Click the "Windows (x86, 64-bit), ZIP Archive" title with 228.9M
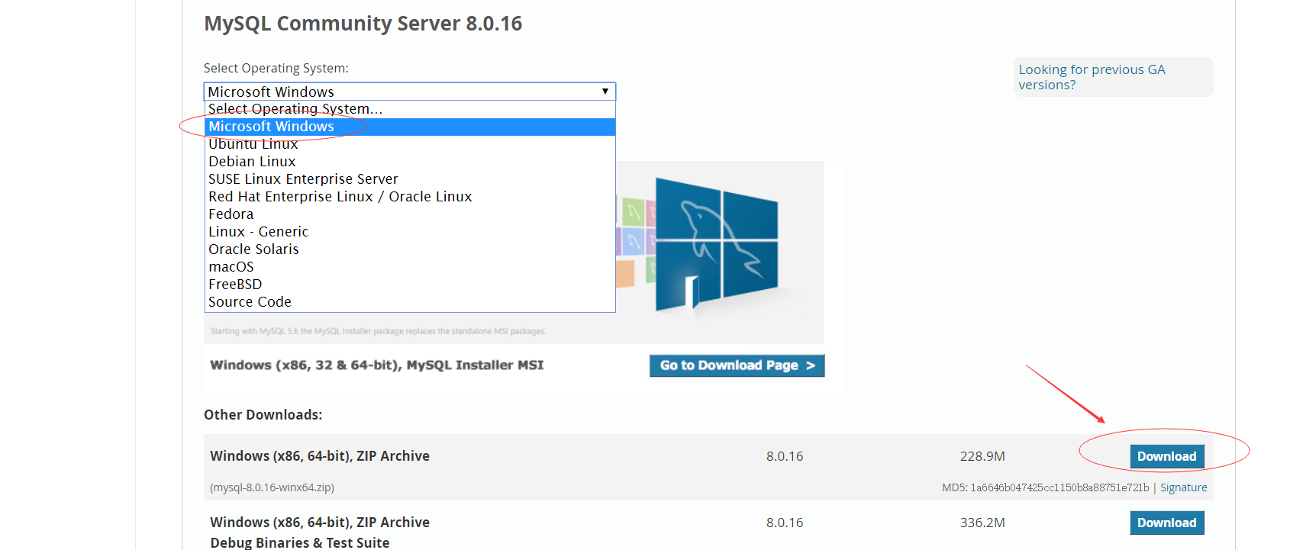The image size is (1290, 550). coord(320,456)
